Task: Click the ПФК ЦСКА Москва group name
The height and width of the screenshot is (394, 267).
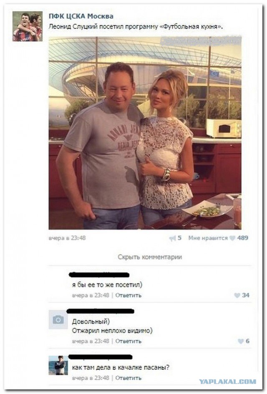Action: coord(81,16)
